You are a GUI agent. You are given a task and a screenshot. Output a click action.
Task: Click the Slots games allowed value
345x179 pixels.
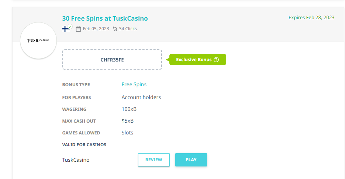[127, 133]
